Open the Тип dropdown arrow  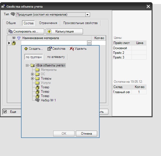coord(88,14)
